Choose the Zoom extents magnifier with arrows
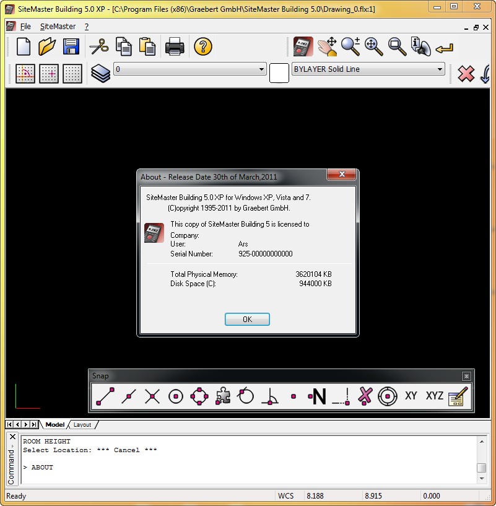Screen dimensions: 496x506 pos(374,47)
